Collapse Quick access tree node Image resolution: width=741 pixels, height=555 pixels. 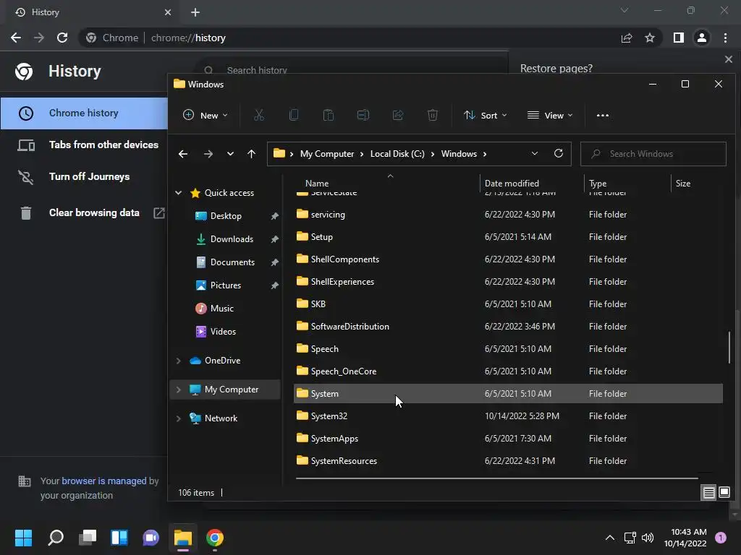pyautogui.click(x=179, y=192)
